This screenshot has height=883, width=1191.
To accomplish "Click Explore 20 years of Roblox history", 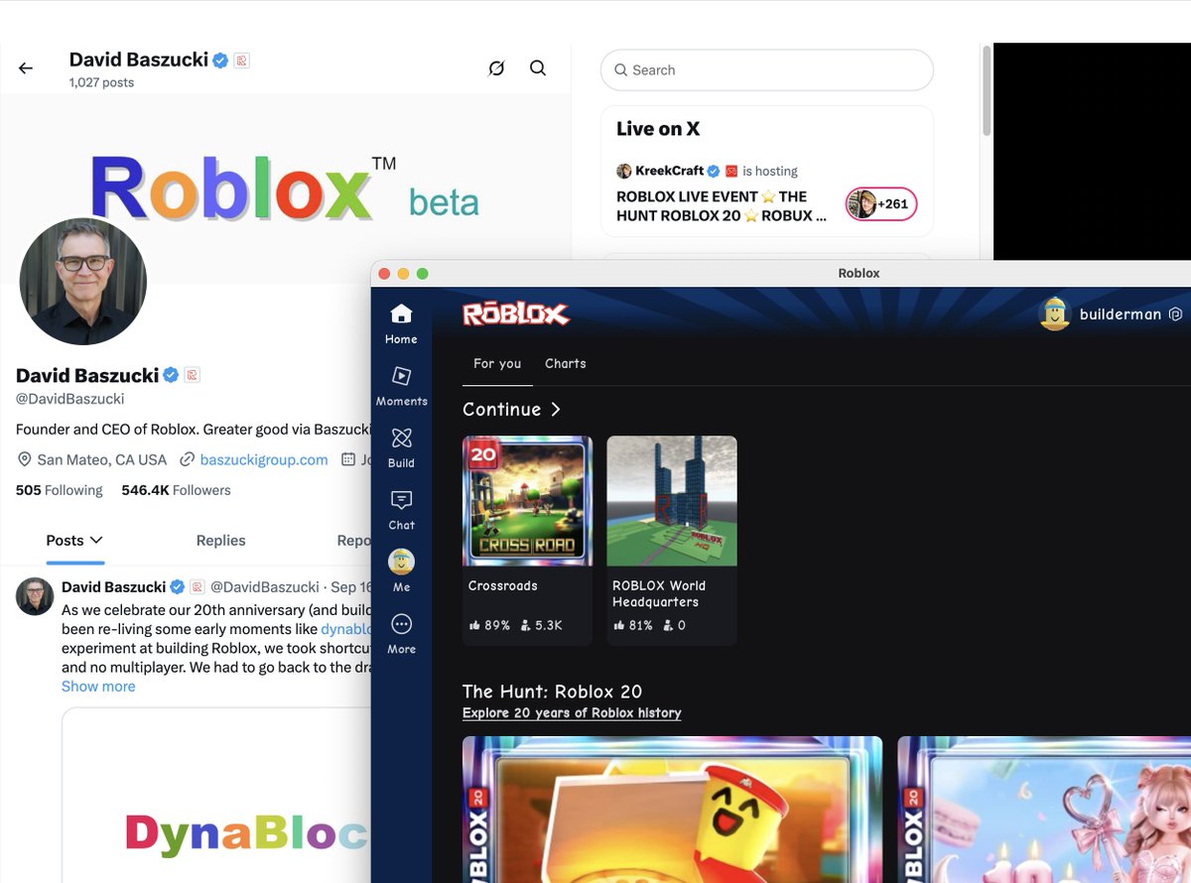I will tap(572, 712).
